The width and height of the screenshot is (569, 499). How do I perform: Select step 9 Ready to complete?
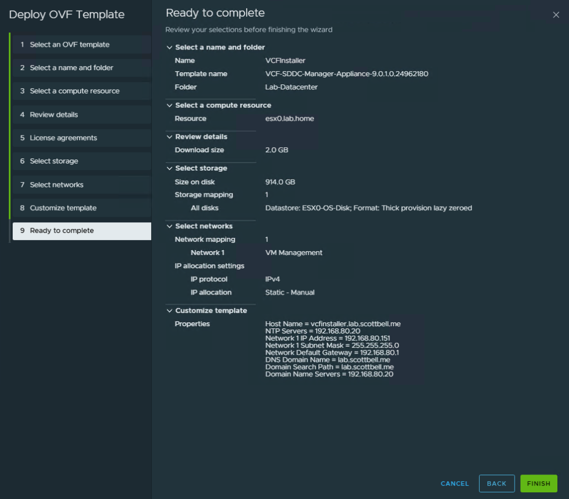coord(62,231)
